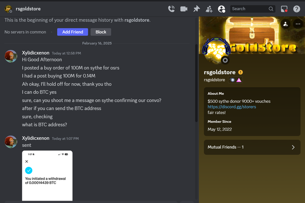
Task: Open the BTC withdrawal screenshot attachment
Action: pyautogui.click(x=47, y=175)
